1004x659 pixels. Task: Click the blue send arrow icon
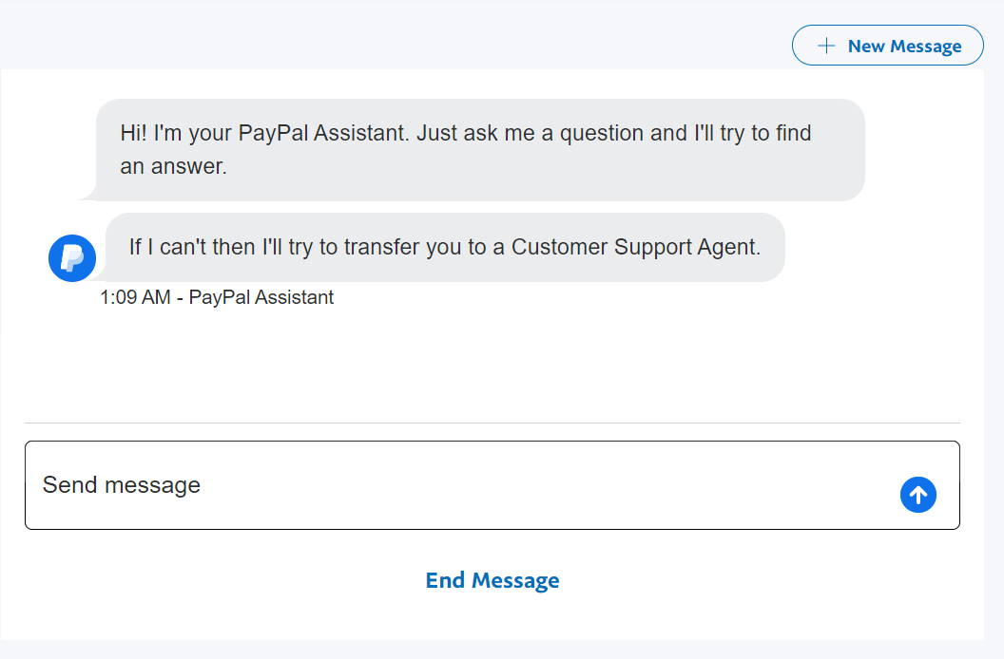917,494
